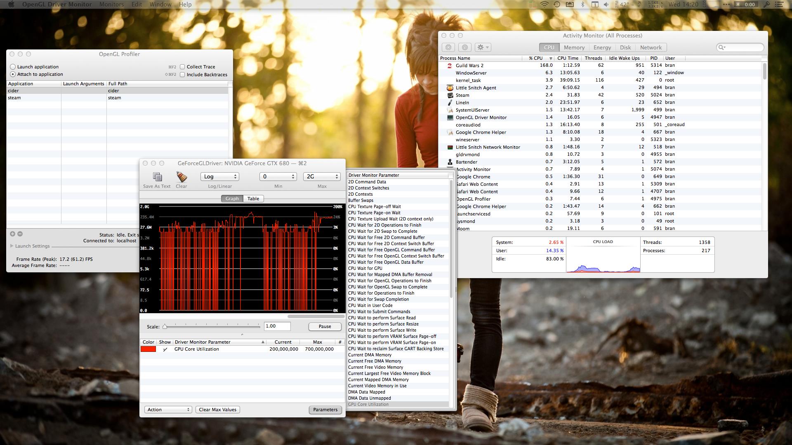
Task: Click the red GPU Core Utilization swatch
Action: (x=148, y=349)
